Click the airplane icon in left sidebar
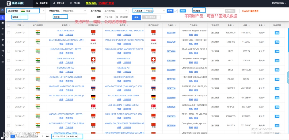This screenshot has height=140, width=289. point(2,23)
